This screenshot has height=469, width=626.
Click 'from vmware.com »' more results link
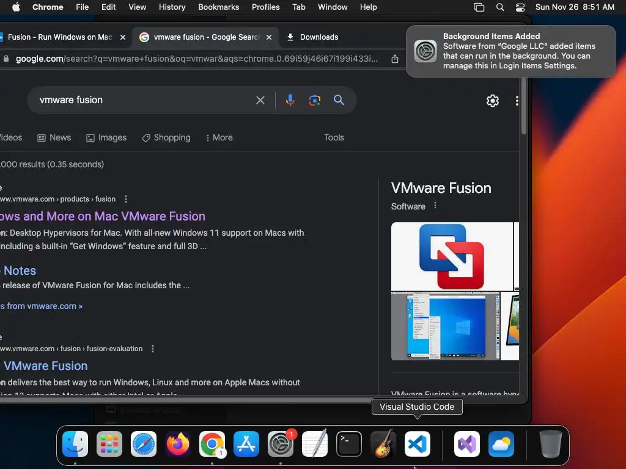41,307
